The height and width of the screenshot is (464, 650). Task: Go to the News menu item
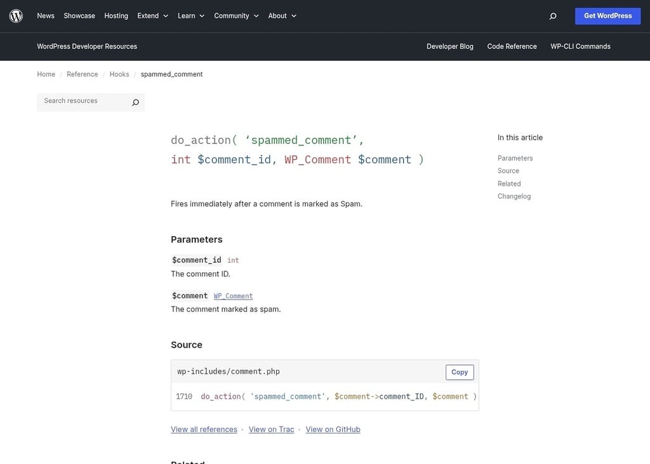[x=46, y=16]
